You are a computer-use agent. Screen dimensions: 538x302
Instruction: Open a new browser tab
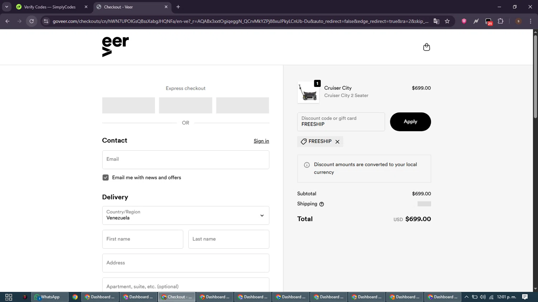point(178,7)
